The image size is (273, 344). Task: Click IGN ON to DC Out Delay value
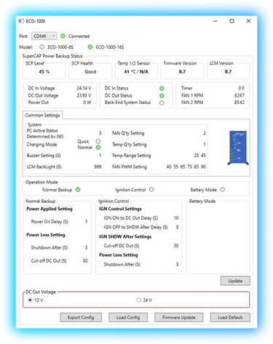point(176,218)
